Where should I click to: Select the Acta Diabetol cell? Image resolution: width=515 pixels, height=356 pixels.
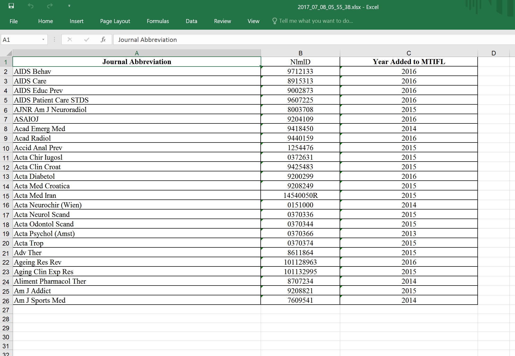coord(137,176)
